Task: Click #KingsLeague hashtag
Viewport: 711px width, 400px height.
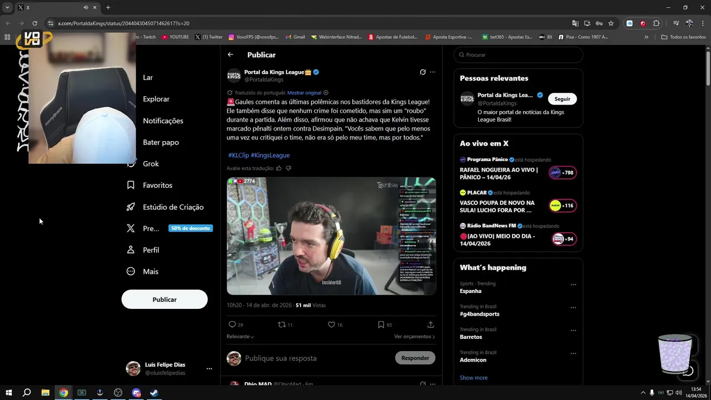Action: click(x=270, y=156)
